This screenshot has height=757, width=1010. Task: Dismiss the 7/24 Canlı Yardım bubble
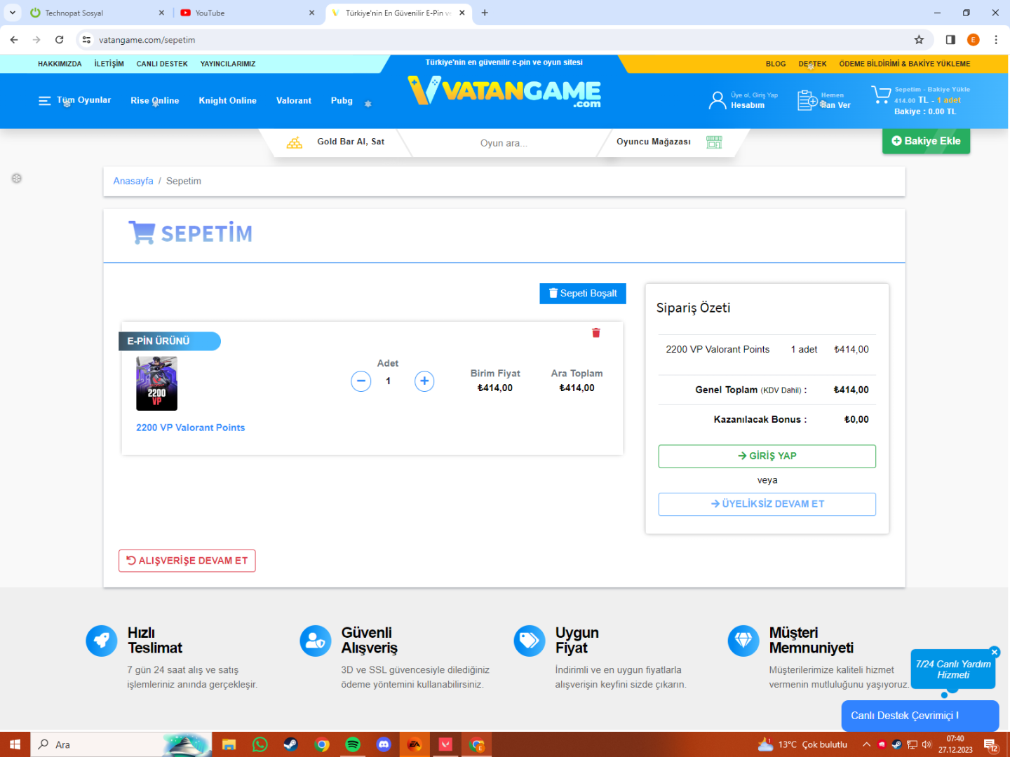pos(995,652)
